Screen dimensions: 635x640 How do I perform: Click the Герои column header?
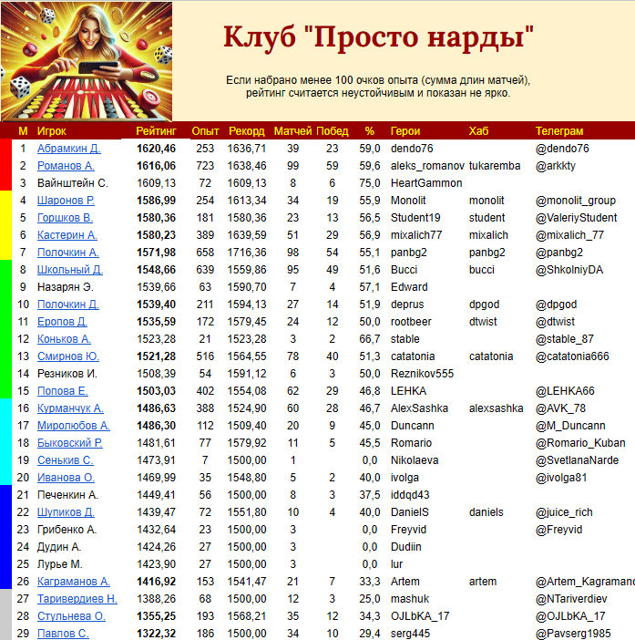point(405,131)
